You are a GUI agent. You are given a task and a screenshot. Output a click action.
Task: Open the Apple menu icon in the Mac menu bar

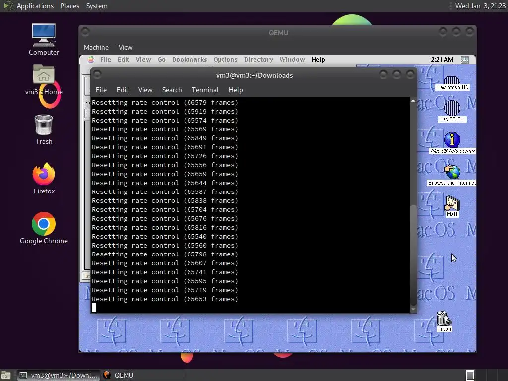pyautogui.click(x=91, y=60)
